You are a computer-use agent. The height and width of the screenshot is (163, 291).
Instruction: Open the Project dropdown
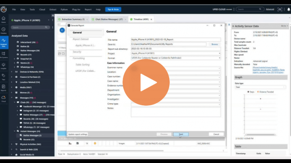(x=176, y=54)
